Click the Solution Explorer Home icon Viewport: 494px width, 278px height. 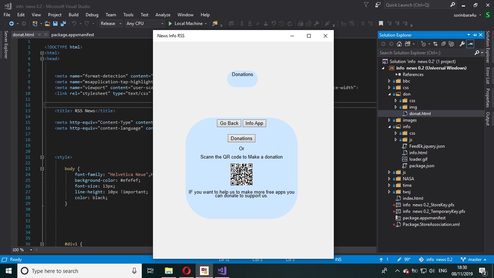(x=399, y=44)
